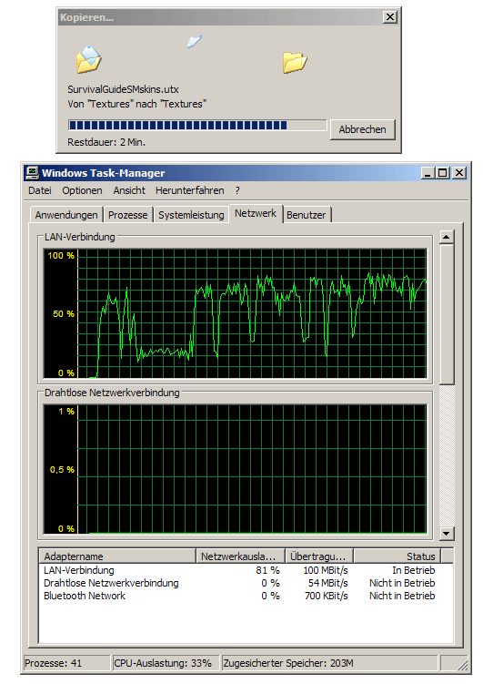Sort by Netzwerkausla... column header
The width and height of the screenshot is (483, 684).
tap(240, 556)
